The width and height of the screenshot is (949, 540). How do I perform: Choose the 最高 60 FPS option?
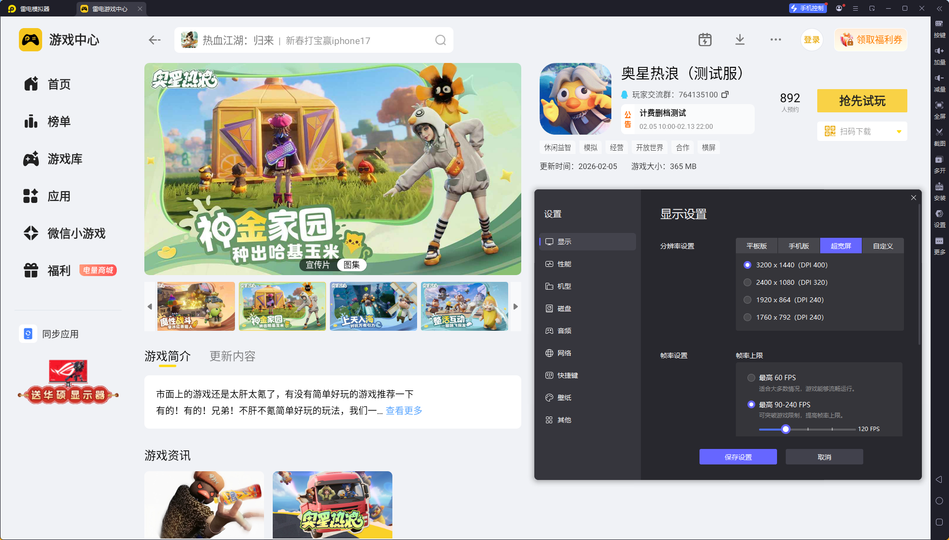coord(751,378)
